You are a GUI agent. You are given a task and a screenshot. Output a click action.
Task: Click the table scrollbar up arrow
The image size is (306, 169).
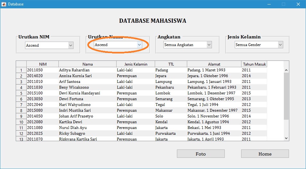pyautogui.click(x=286, y=70)
